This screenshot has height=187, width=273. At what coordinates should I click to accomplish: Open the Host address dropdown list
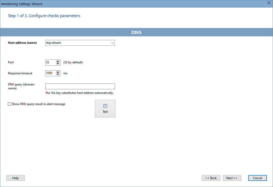coord(112,43)
